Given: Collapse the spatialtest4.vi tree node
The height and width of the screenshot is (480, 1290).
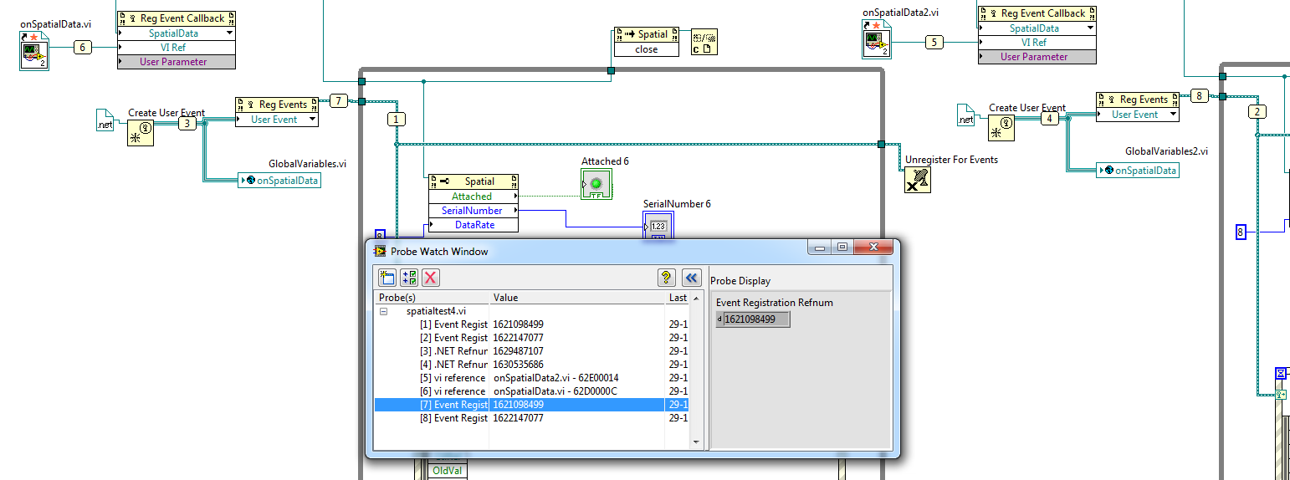Looking at the screenshot, I should pyautogui.click(x=384, y=311).
